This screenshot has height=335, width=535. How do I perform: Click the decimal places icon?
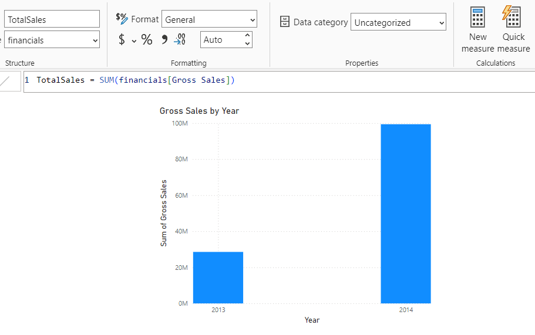(180, 39)
